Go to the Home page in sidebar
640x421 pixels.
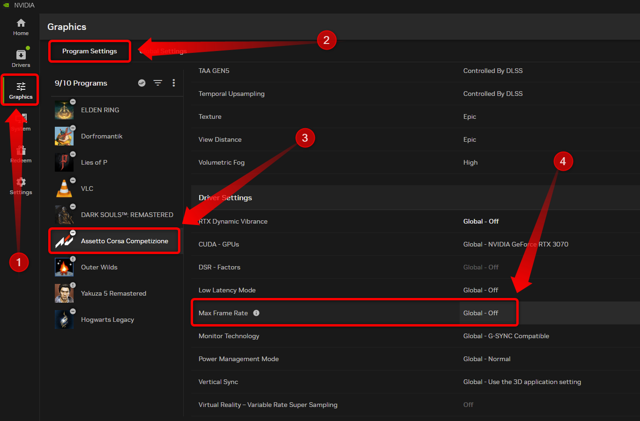point(21,27)
